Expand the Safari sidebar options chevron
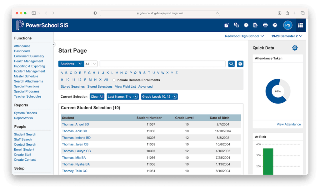The width and height of the screenshot is (320, 190). tap(39, 13)
